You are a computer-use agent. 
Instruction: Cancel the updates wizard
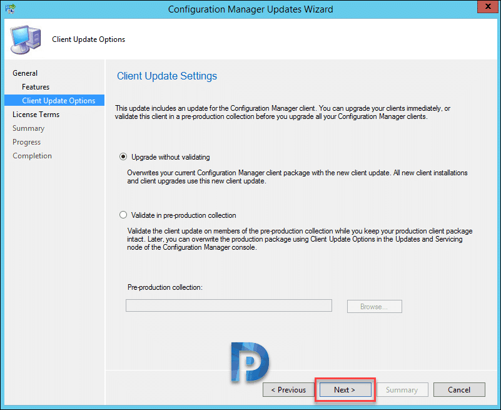pyautogui.click(x=459, y=389)
